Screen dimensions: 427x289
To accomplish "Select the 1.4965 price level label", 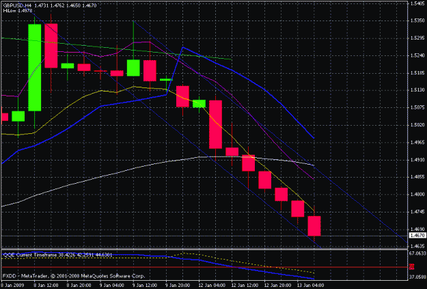I will point(417,142).
